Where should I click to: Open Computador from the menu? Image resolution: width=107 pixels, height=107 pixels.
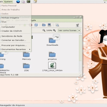pyautogui.click(x=8, y=27)
